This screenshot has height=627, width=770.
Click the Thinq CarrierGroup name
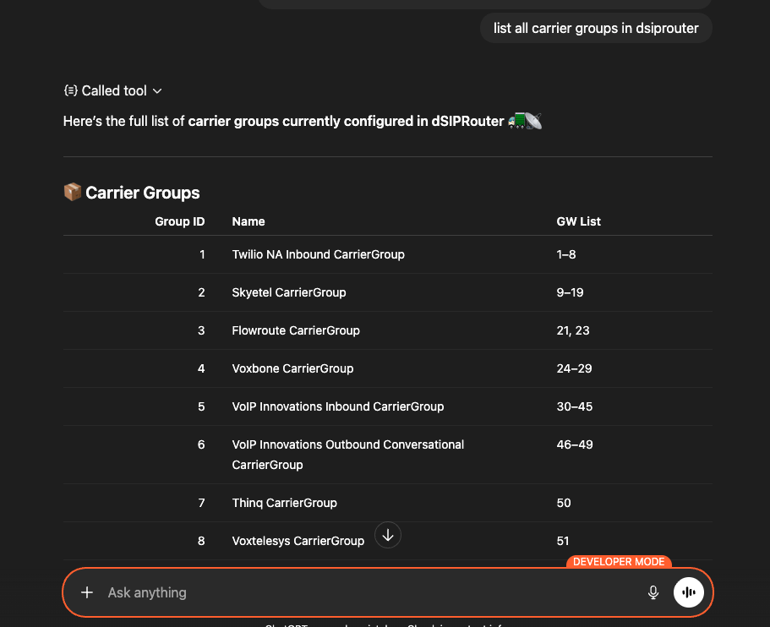click(284, 503)
